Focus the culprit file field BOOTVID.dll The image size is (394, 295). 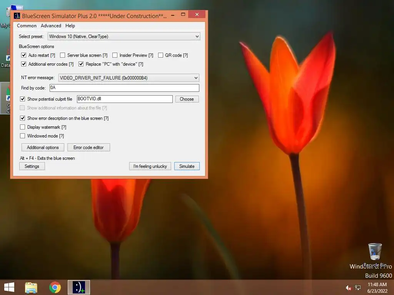point(125,99)
